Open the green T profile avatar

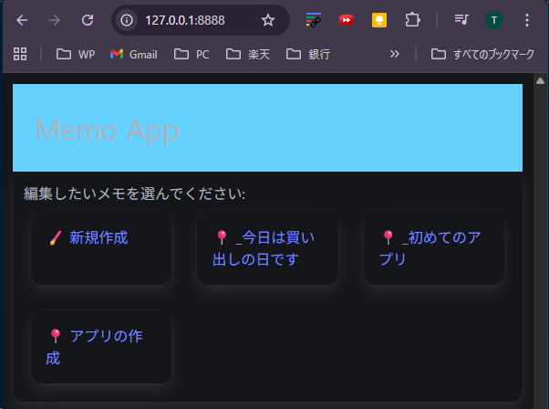(x=493, y=20)
